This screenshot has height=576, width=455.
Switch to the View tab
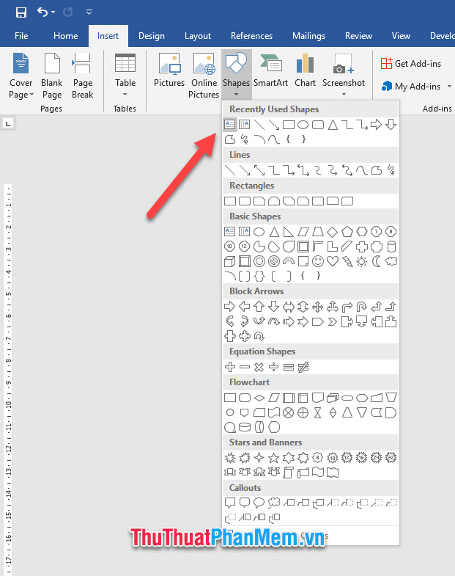(401, 36)
